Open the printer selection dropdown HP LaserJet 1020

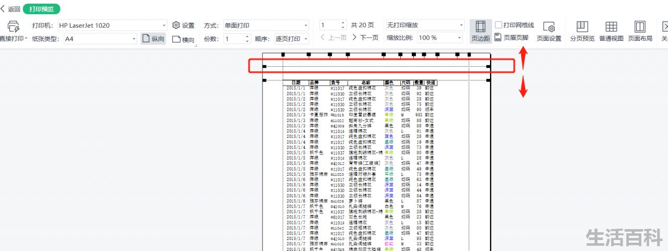(x=112, y=25)
